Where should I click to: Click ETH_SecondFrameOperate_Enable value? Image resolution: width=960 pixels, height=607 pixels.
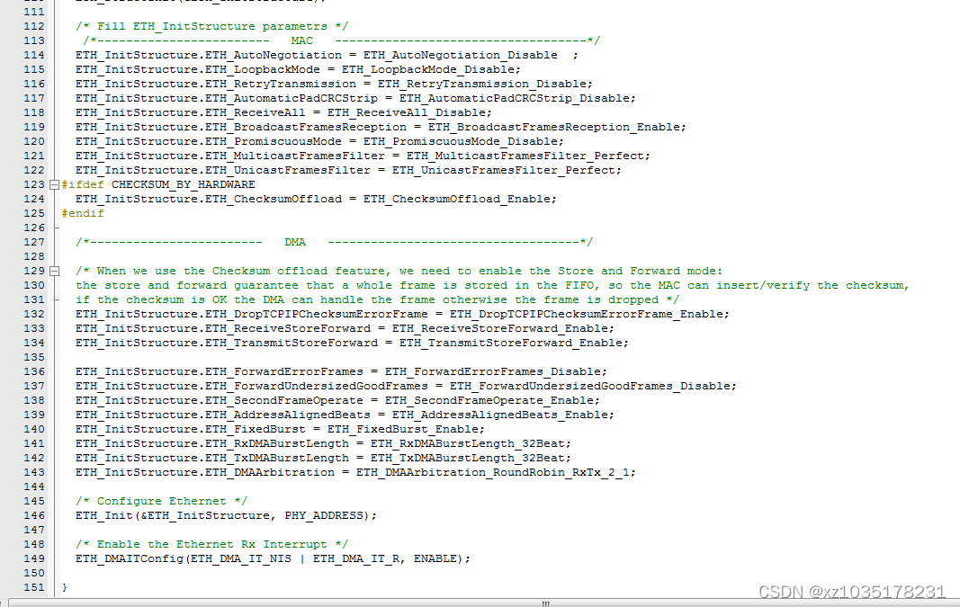[x=490, y=400]
